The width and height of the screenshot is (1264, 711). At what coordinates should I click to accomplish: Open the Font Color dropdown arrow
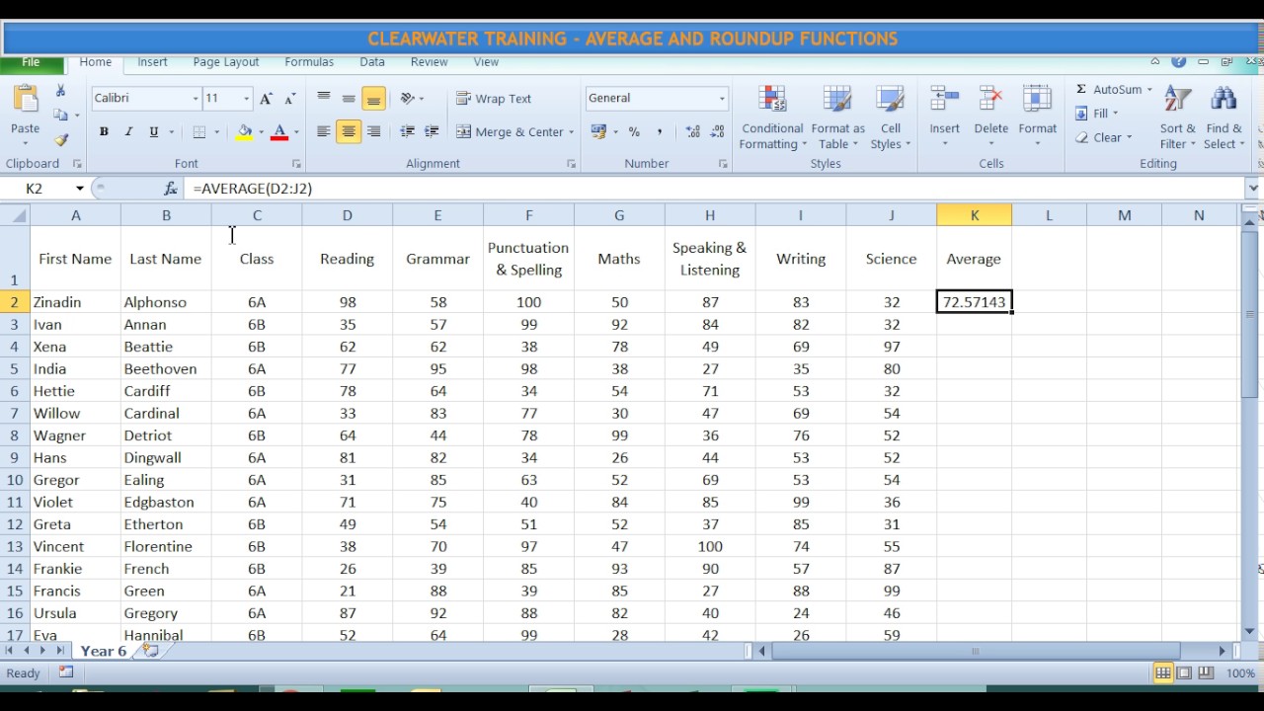click(296, 132)
